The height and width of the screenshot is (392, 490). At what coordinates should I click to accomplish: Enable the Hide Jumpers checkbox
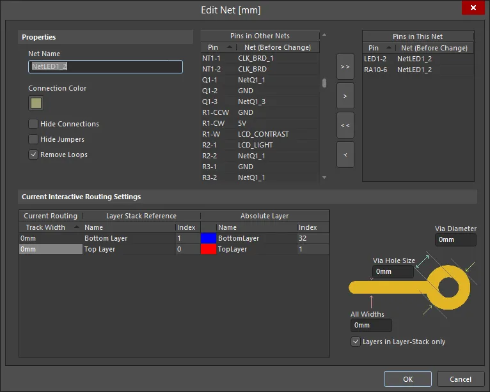click(33, 139)
